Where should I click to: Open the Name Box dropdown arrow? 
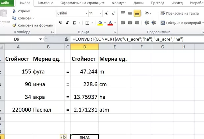coord(40,39)
